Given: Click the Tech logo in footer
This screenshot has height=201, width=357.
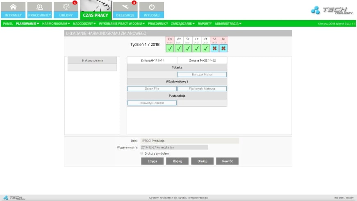Looking at the screenshot, I should click(14, 198).
